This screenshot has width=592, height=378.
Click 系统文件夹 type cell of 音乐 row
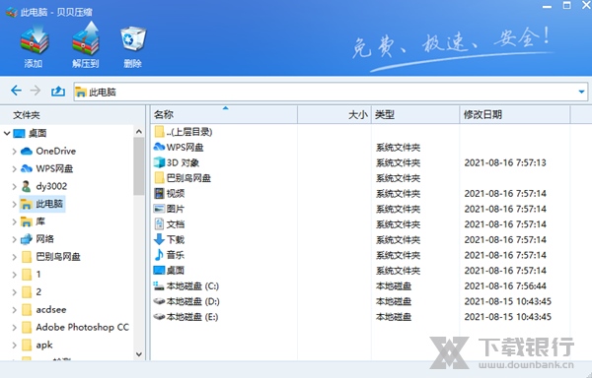[x=398, y=255]
